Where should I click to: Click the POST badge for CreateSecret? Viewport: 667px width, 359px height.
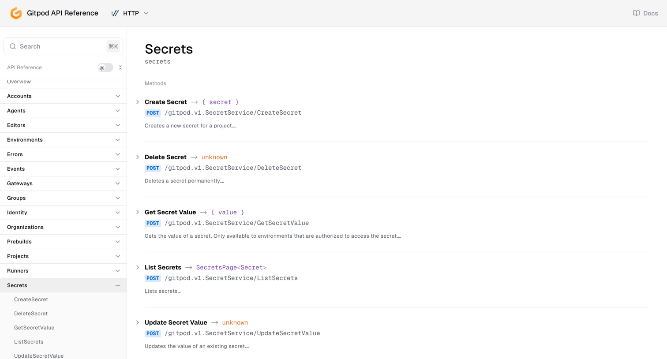click(153, 113)
